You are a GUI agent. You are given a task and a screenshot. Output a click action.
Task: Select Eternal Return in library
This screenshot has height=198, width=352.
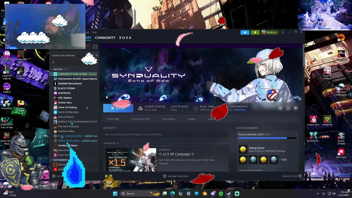pos(75,117)
